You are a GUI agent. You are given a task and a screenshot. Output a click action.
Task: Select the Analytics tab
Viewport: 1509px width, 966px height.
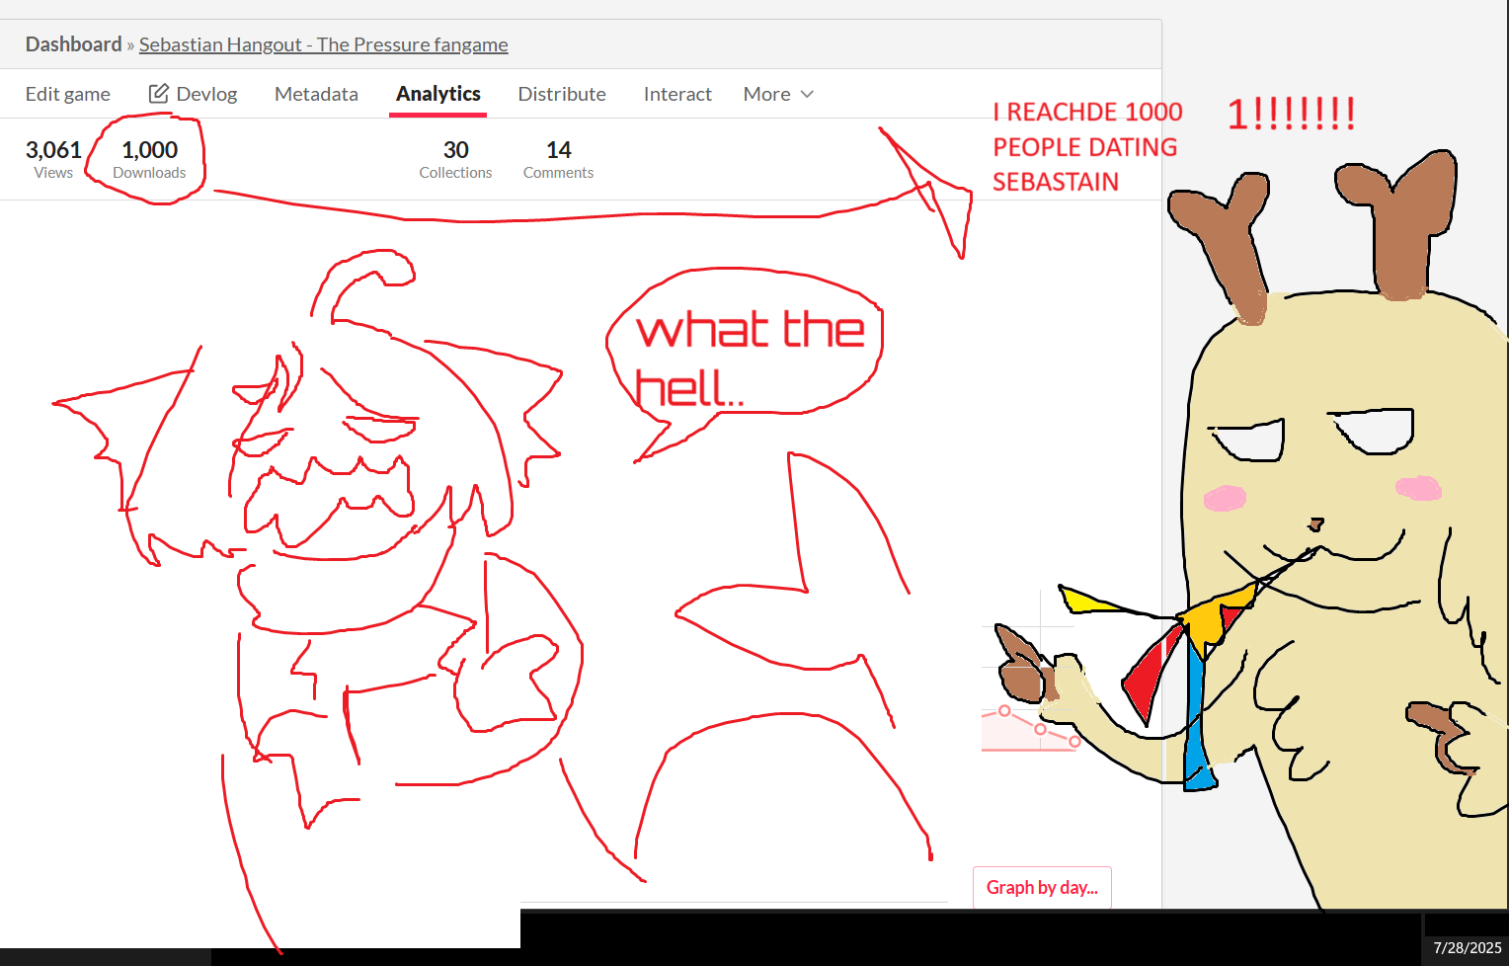tap(438, 94)
